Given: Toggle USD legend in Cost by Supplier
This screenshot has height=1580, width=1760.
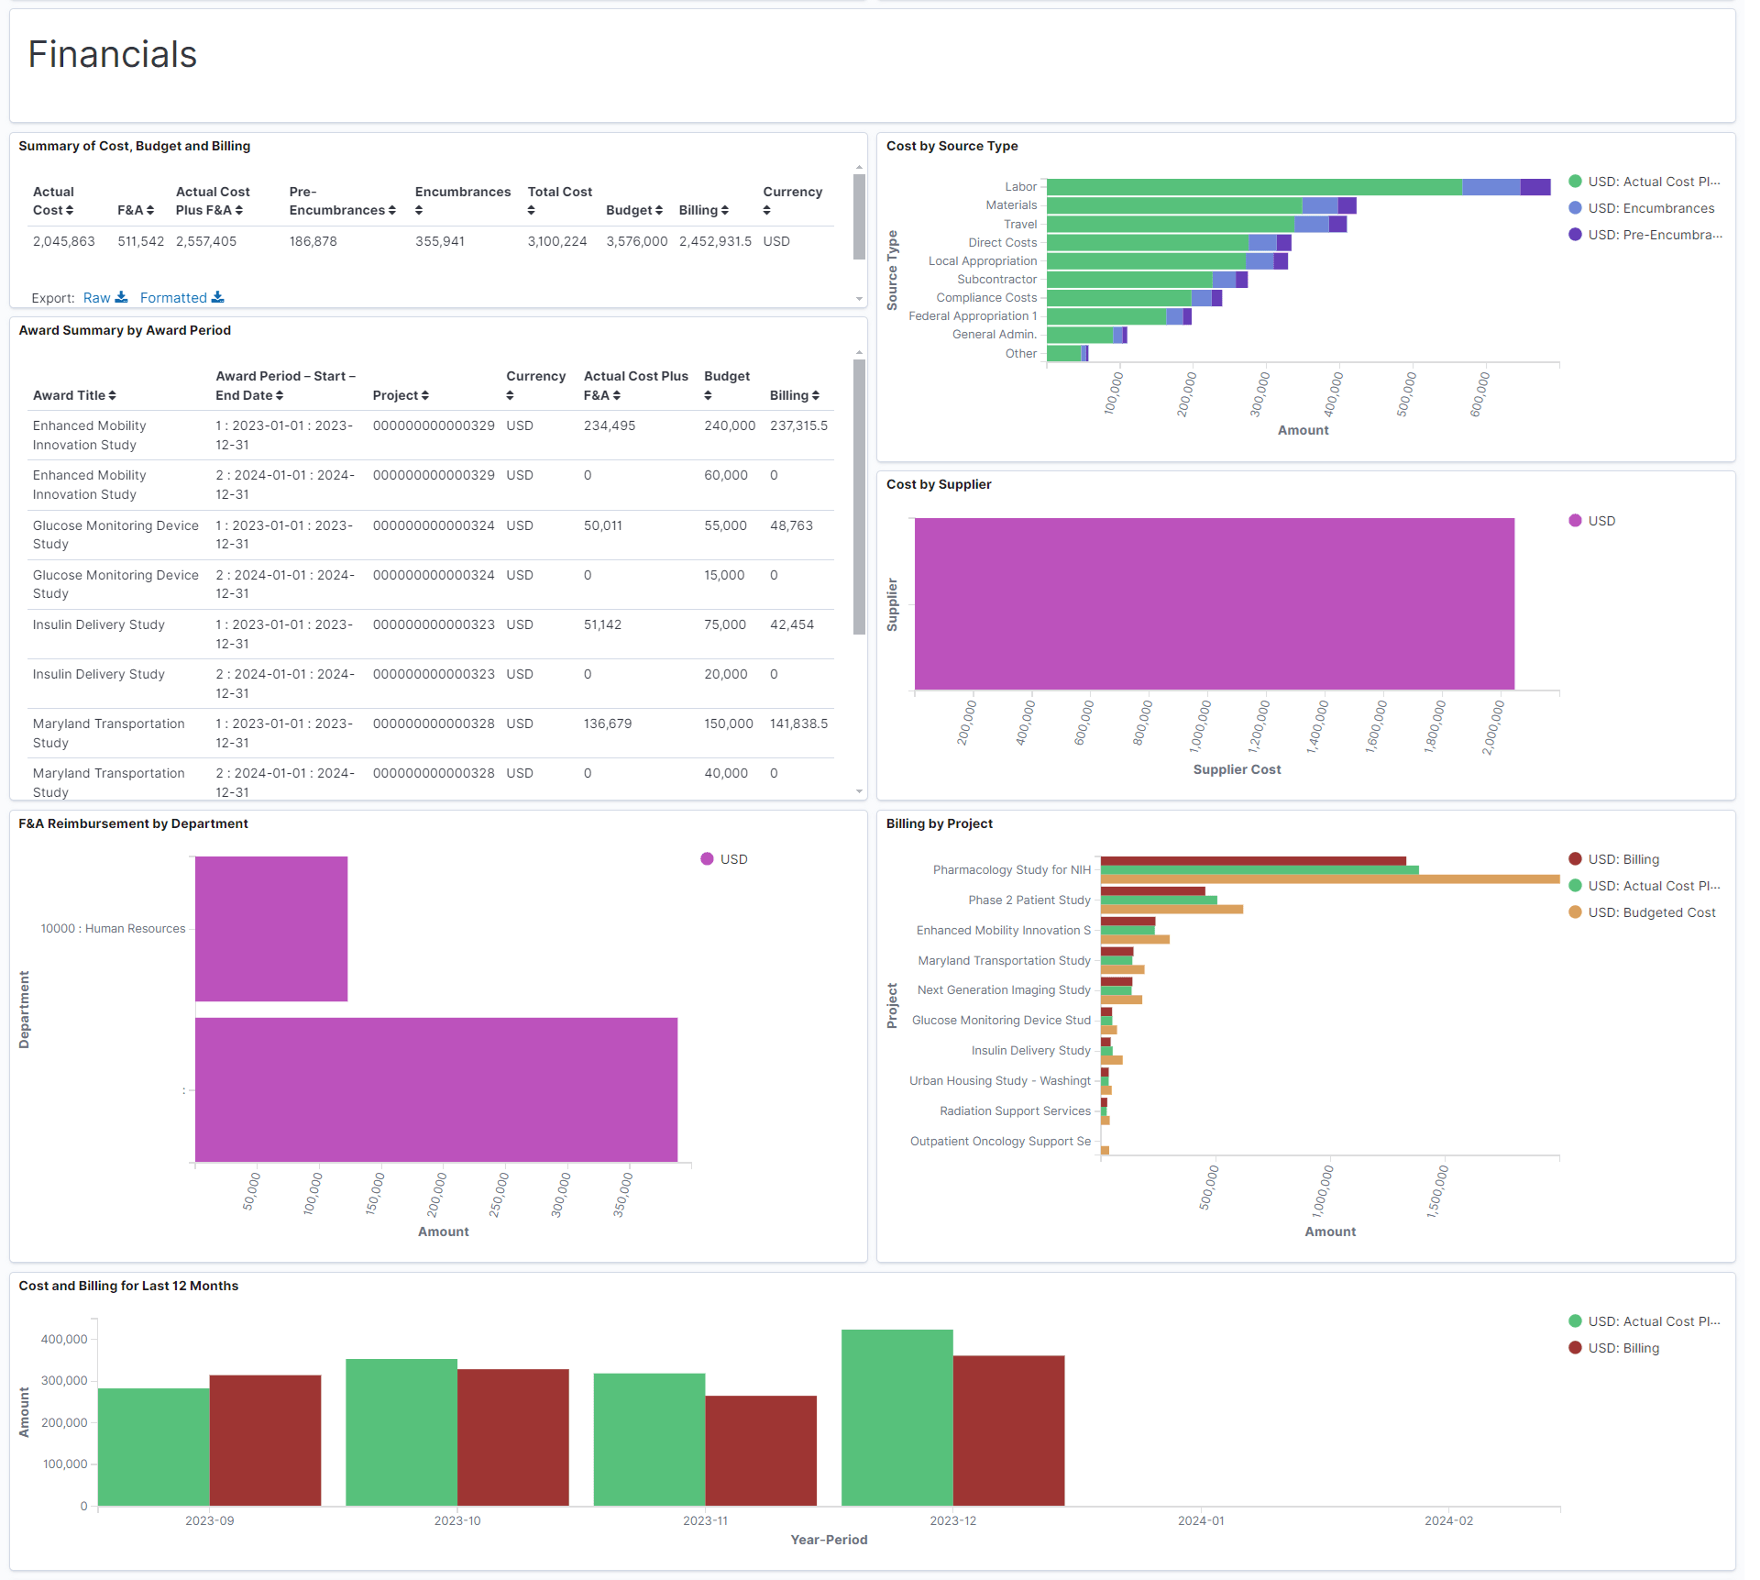Looking at the screenshot, I should 1600,522.
